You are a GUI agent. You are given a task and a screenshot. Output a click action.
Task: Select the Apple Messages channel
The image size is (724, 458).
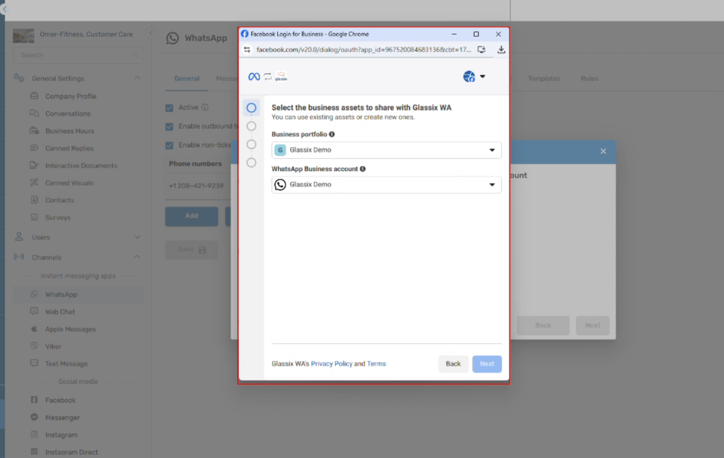(70, 329)
